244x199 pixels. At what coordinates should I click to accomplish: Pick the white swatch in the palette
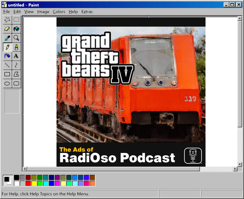pyautogui.click(x=17, y=183)
